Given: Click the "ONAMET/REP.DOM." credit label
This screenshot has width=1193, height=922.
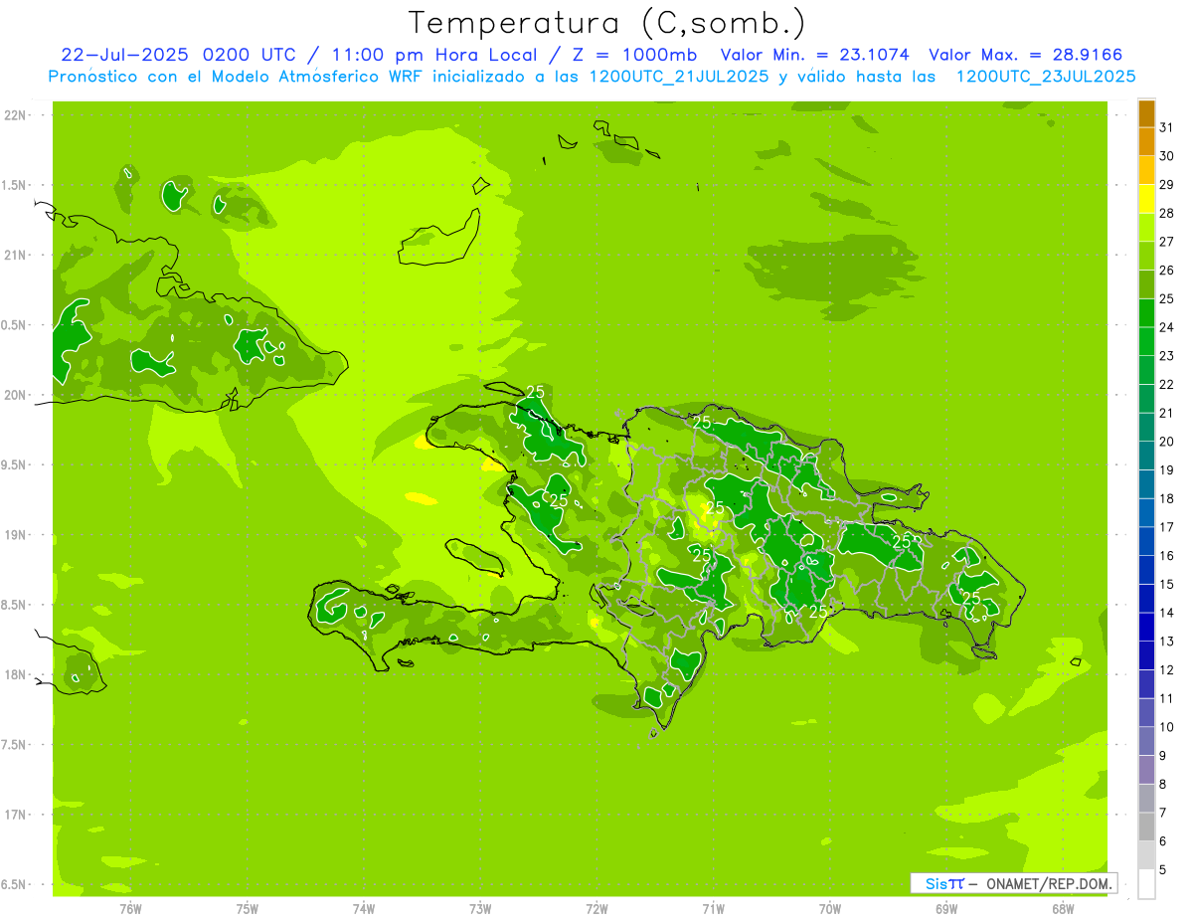Looking at the screenshot, I should 1051,883.
